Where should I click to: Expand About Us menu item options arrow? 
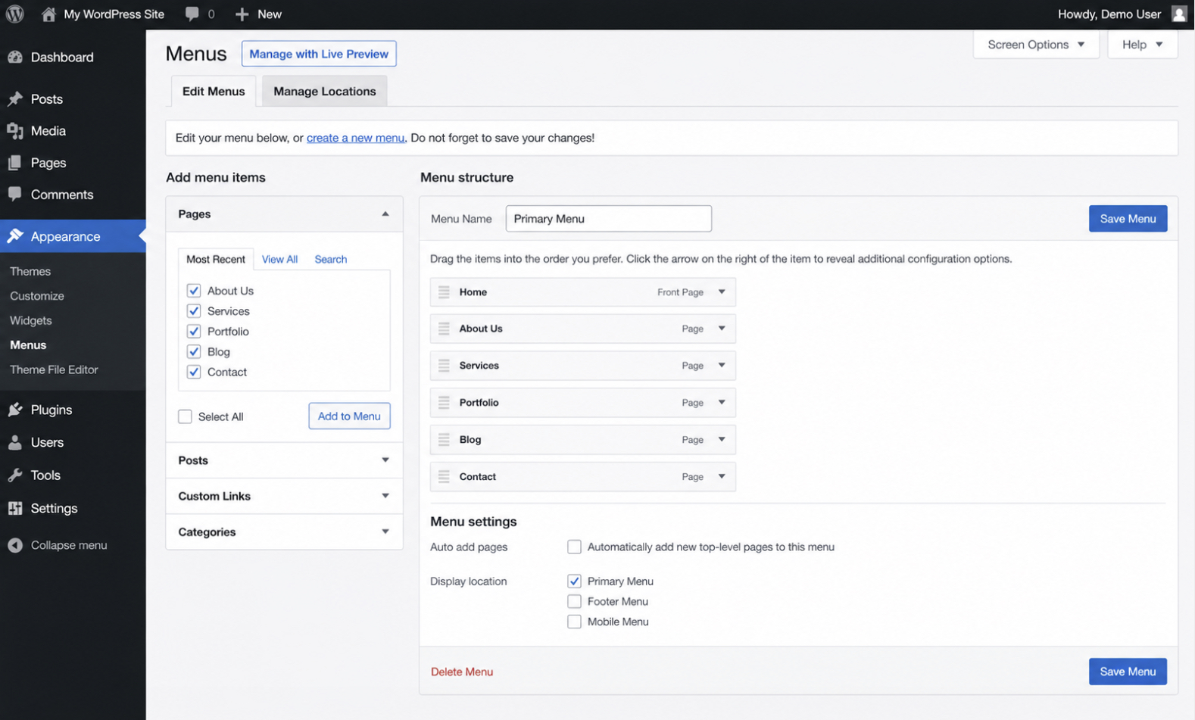click(x=722, y=329)
